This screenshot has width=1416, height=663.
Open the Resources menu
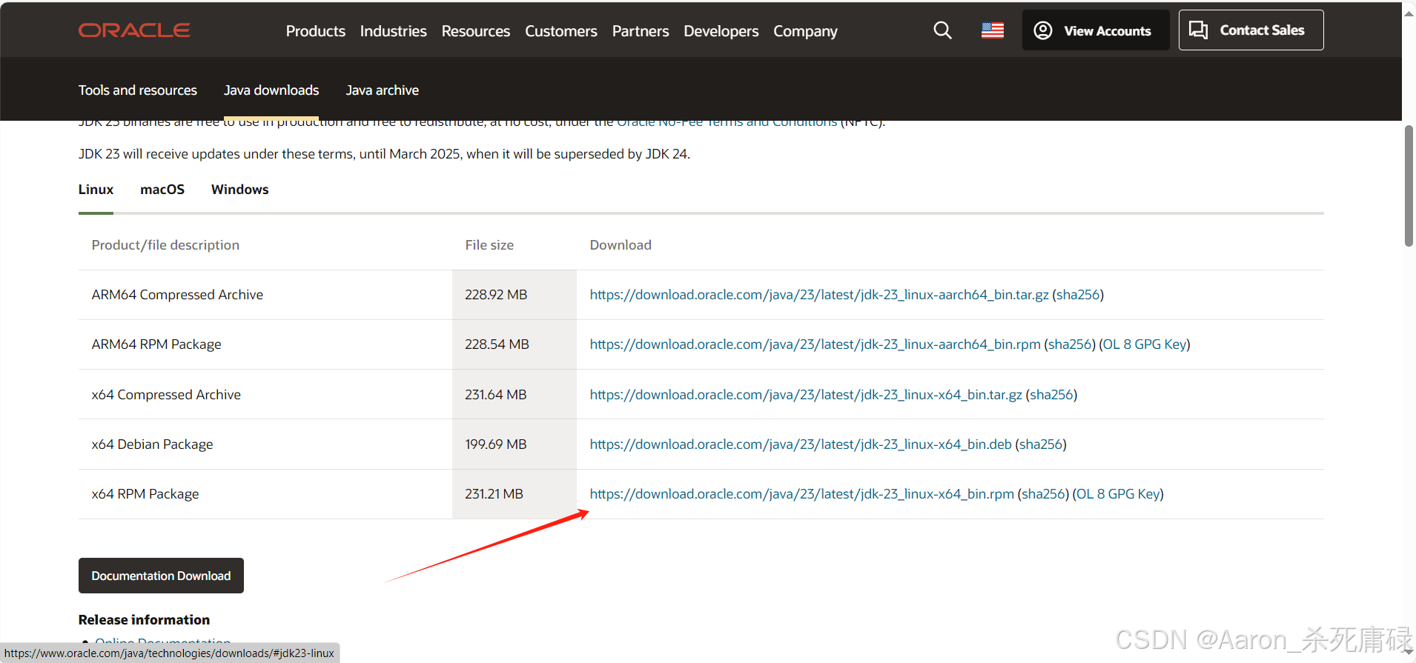(x=476, y=31)
